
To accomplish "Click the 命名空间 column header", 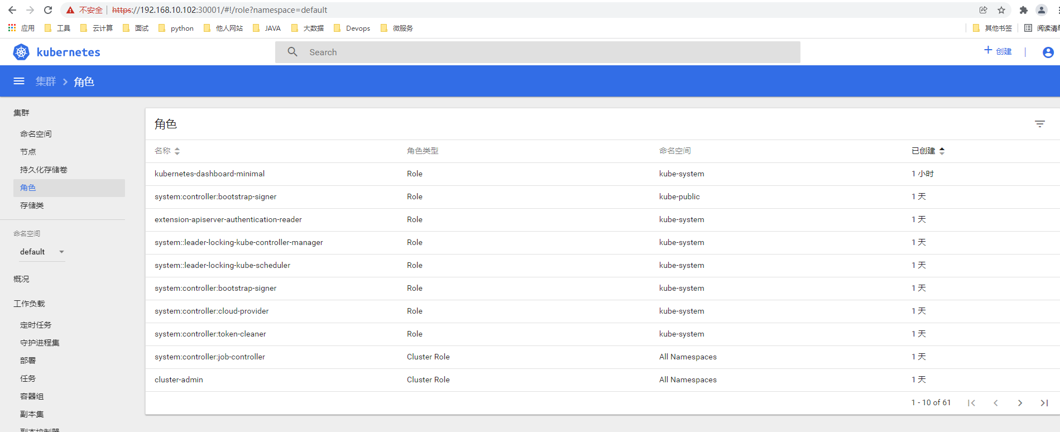I will [x=675, y=151].
